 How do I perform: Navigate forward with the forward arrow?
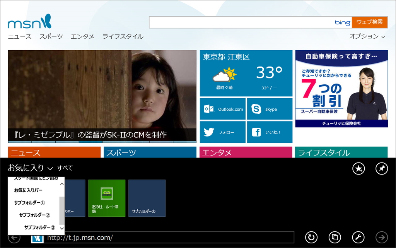[x=382, y=237]
